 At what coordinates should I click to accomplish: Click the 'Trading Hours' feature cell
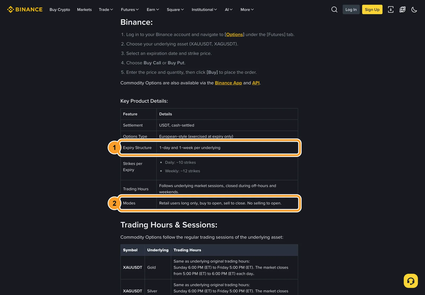(138, 189)
